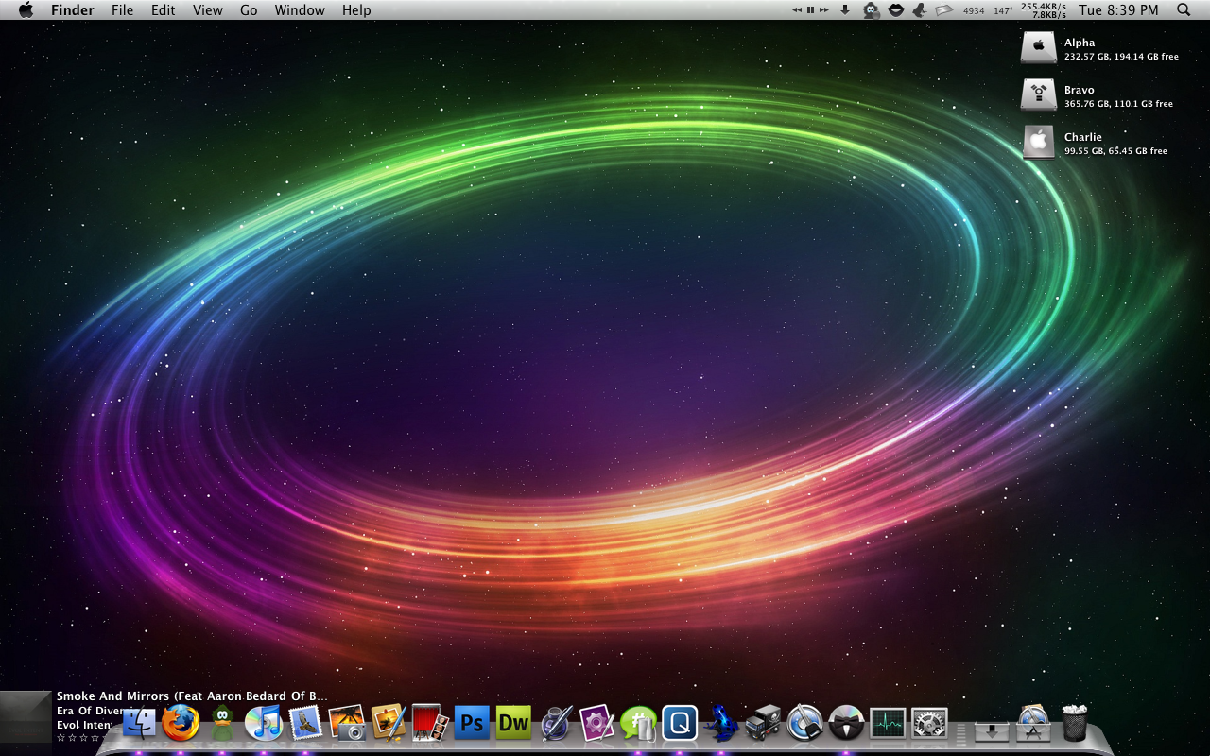The width and height of the screenshot is (1210, 756).
Task: Open Activity Monitor in dock
Action: (888, 724)
